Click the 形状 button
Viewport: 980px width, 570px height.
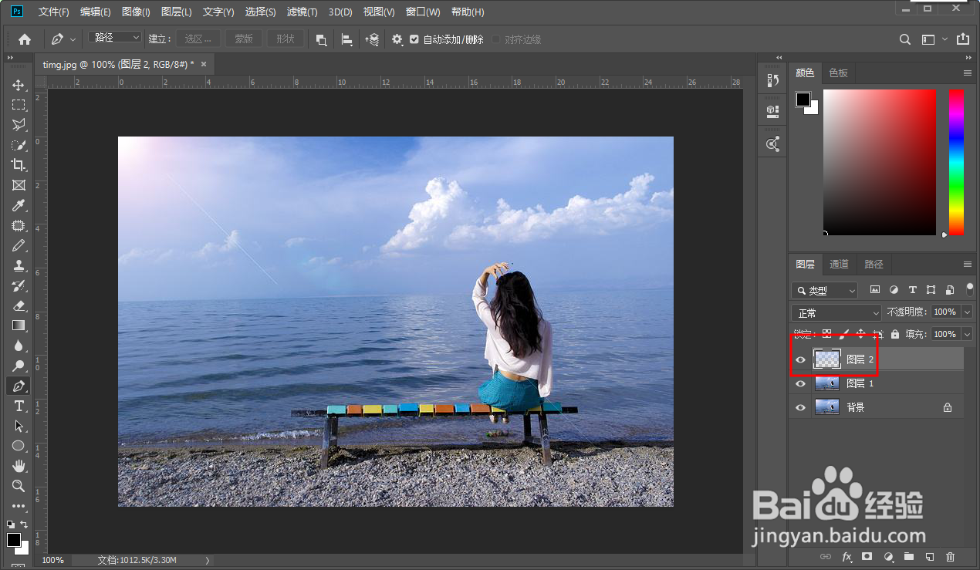[x=286, y=39]
